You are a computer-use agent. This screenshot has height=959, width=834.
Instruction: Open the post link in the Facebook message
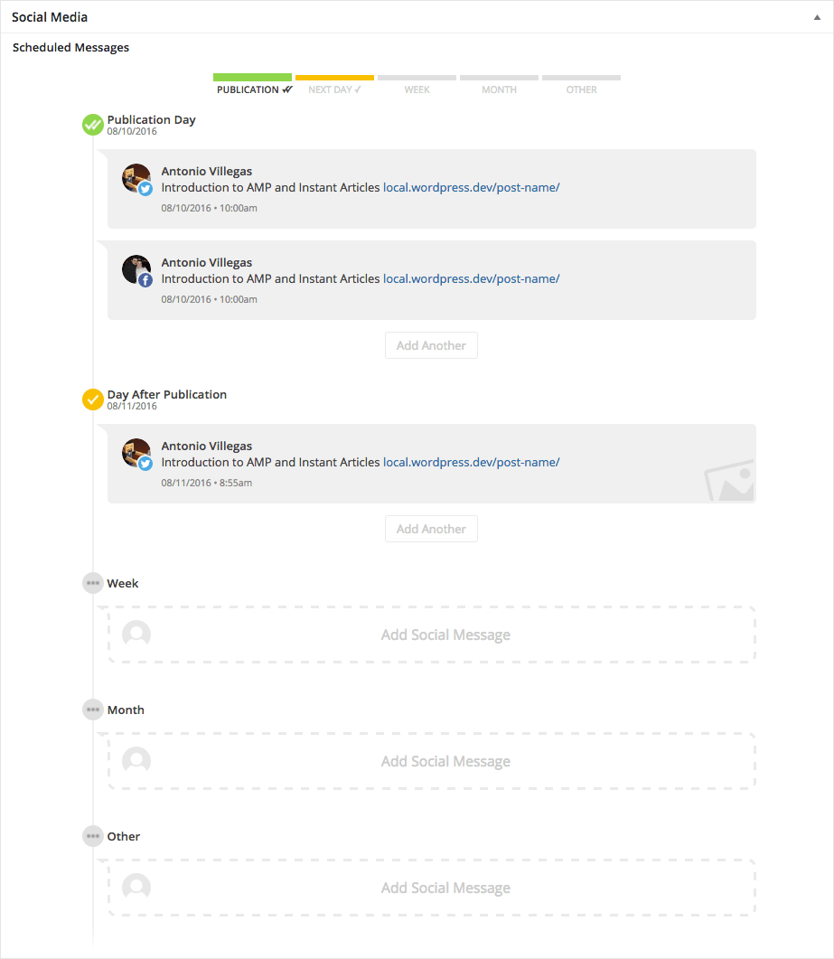[x=471, y=278]
